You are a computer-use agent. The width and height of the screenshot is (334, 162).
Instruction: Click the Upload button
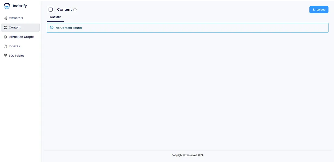tap(319, 10)
